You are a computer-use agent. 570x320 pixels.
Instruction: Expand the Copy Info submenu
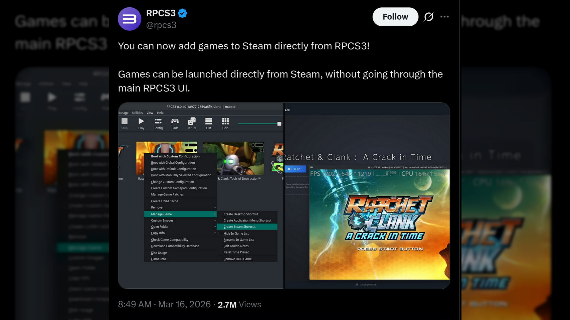[180, 233]
